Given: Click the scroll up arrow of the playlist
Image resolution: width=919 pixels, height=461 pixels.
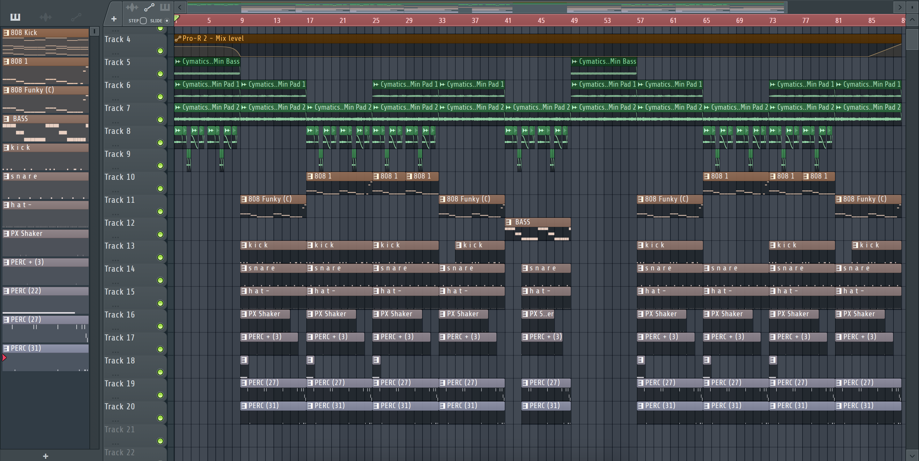Looking at the screenshot, I should 912,20.
